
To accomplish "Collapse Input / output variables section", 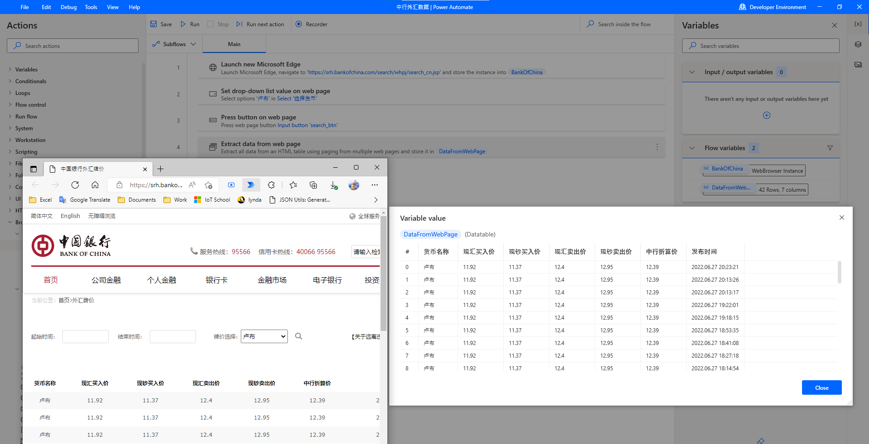I will click(x=692, y=72).
